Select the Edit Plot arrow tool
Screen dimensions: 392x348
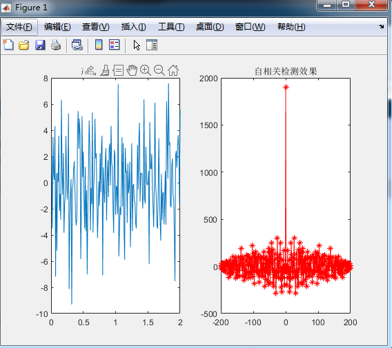(x=137, y=45)
